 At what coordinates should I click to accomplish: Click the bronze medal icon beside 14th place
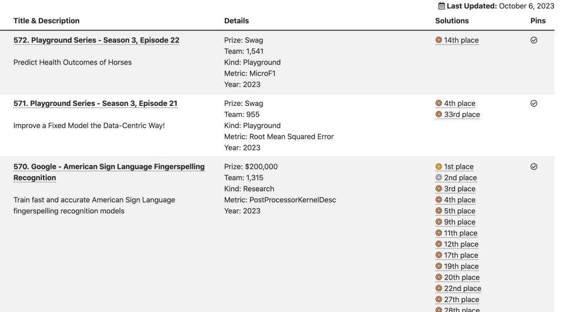coord(439,40)
